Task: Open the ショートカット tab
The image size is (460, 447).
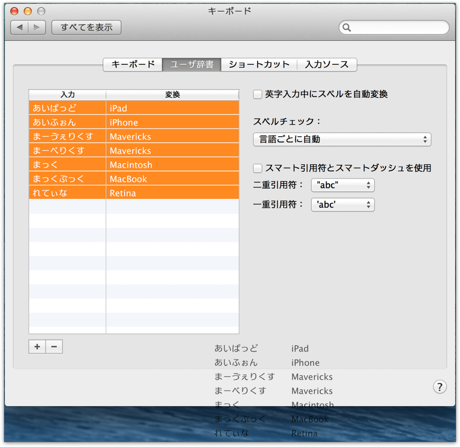Action: (259, 64)
